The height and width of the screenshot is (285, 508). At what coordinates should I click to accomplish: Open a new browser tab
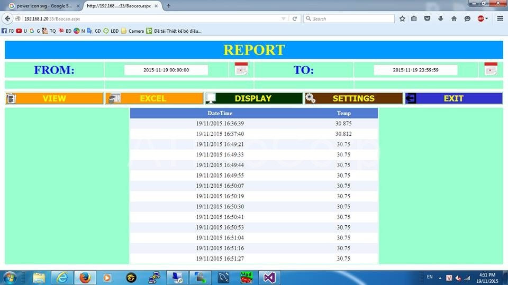[168, 6]
